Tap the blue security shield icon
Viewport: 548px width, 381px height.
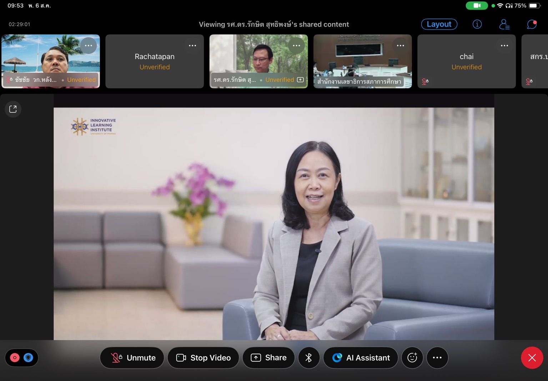(28, 357)
